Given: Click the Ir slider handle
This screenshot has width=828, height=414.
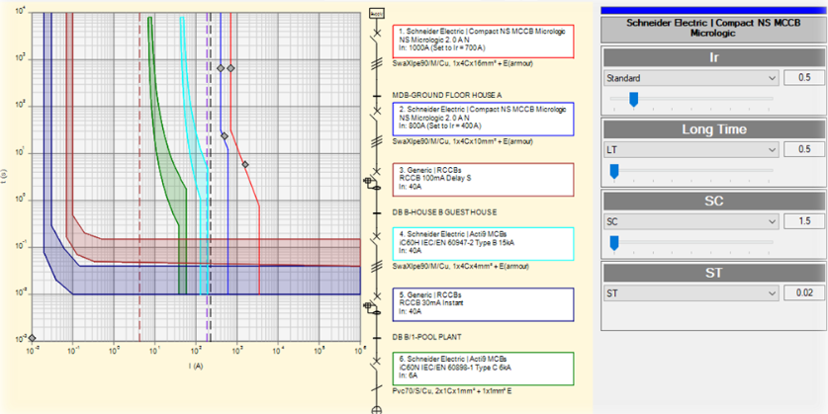Looking at the screenshot, I should (x=634, y=99).
